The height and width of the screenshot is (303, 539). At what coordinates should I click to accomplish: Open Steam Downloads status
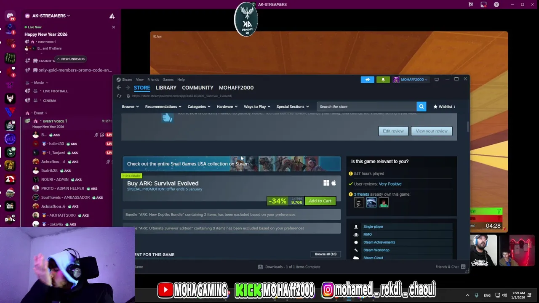point(289,267)
